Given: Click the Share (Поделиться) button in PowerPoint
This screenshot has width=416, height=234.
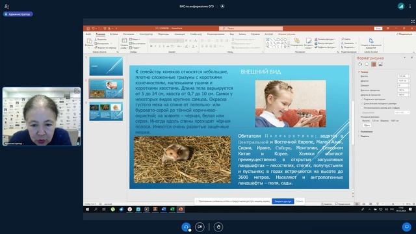Looking at the screenshot, I should coord(404,34).
